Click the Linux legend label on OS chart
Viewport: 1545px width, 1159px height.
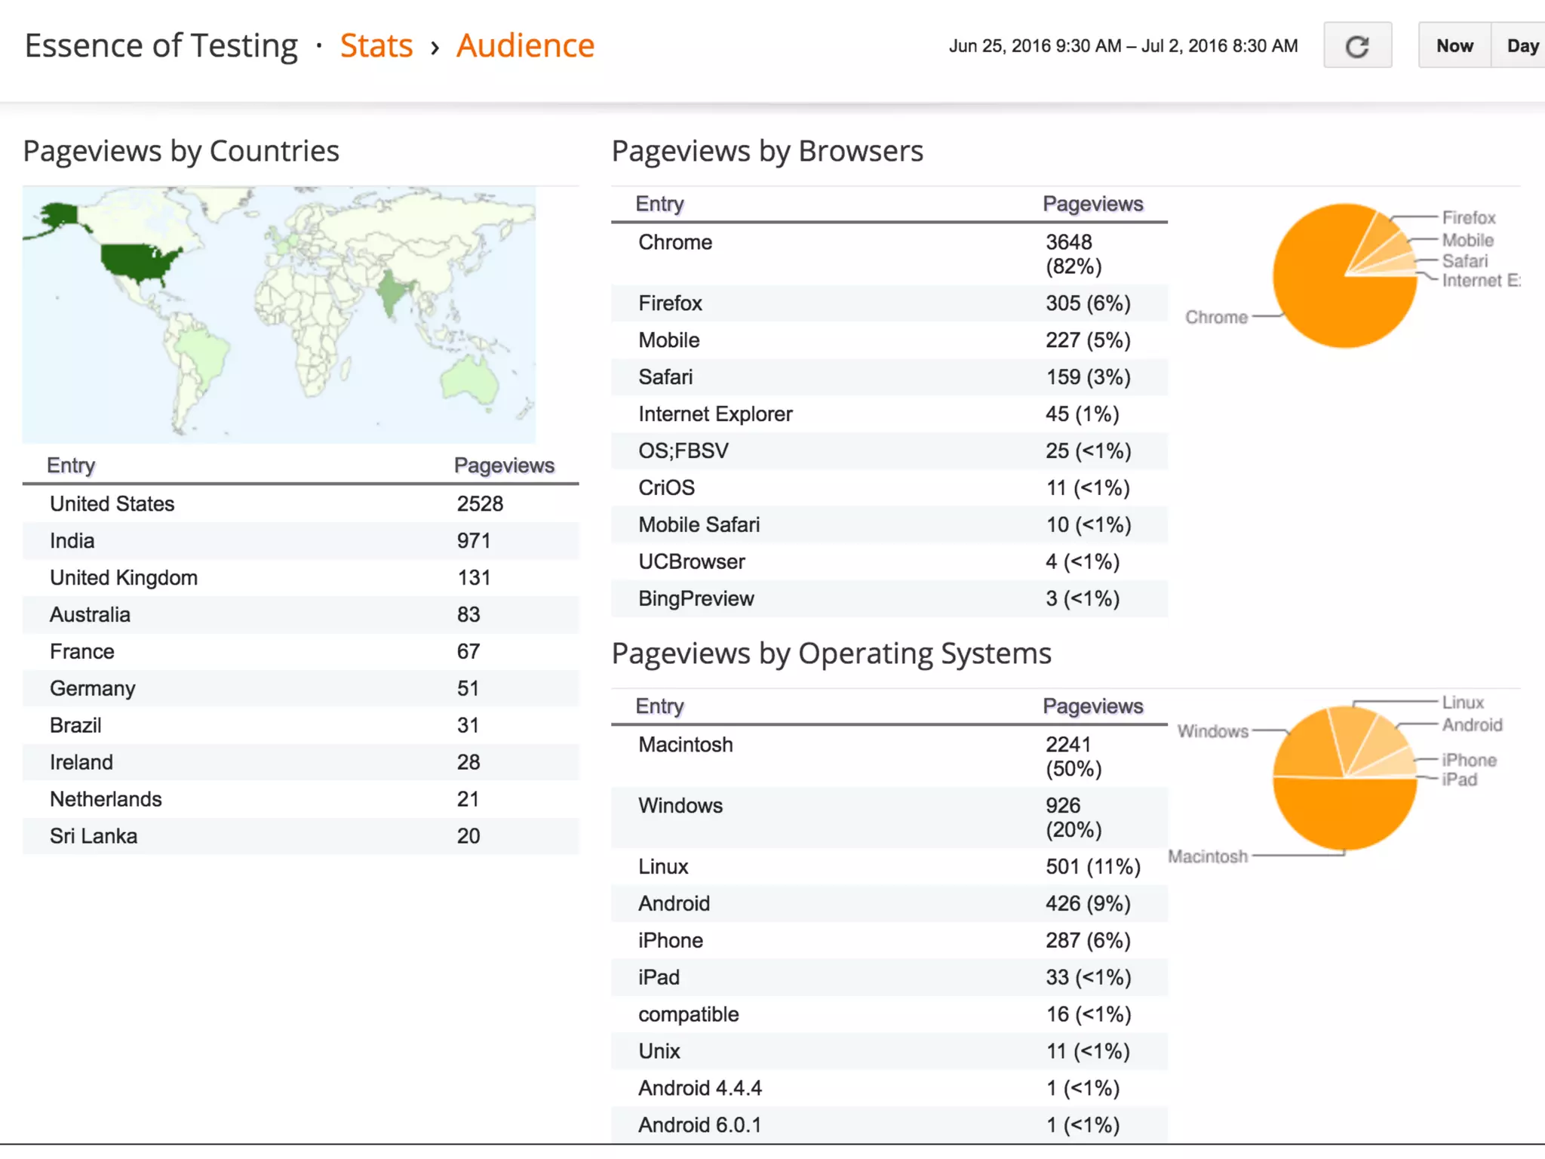point(1463,702)
